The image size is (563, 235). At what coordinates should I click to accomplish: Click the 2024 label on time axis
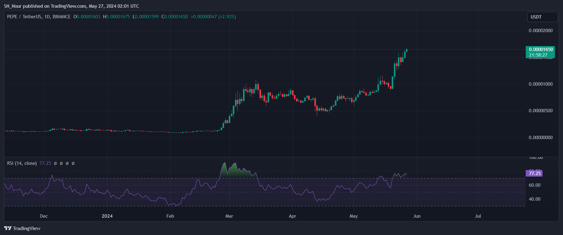[107, 216]
